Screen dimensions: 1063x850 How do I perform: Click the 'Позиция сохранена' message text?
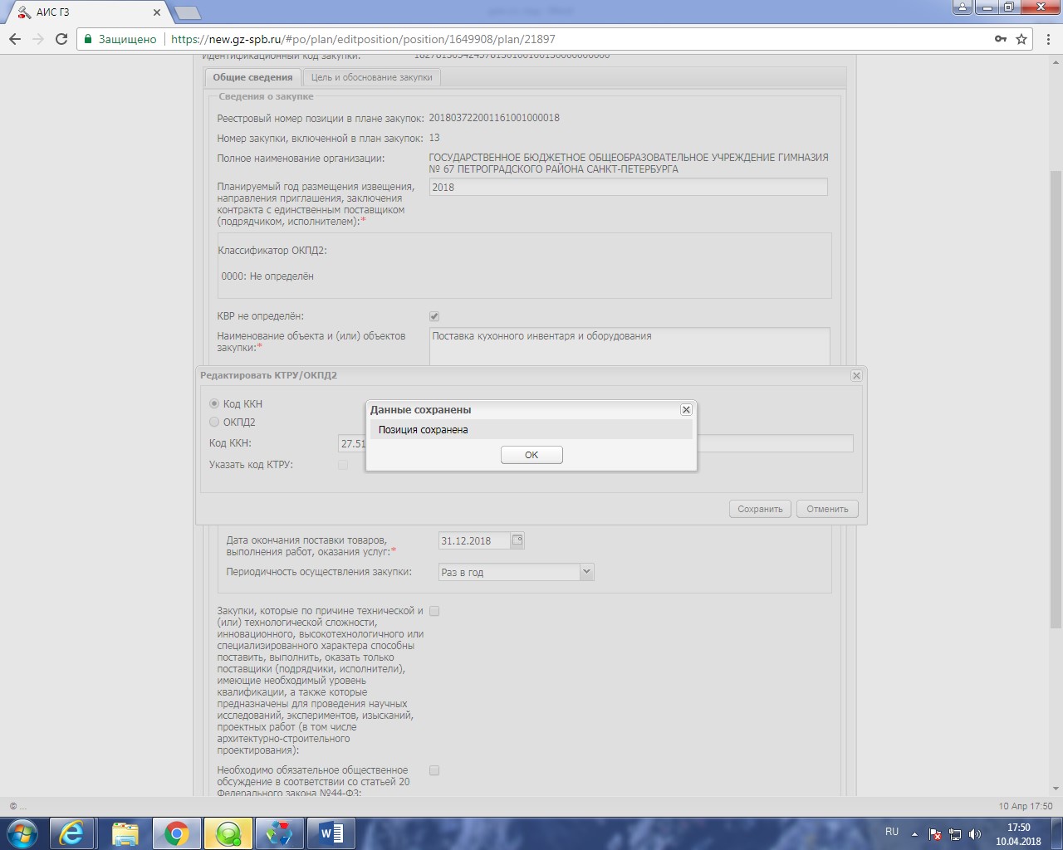424,430
